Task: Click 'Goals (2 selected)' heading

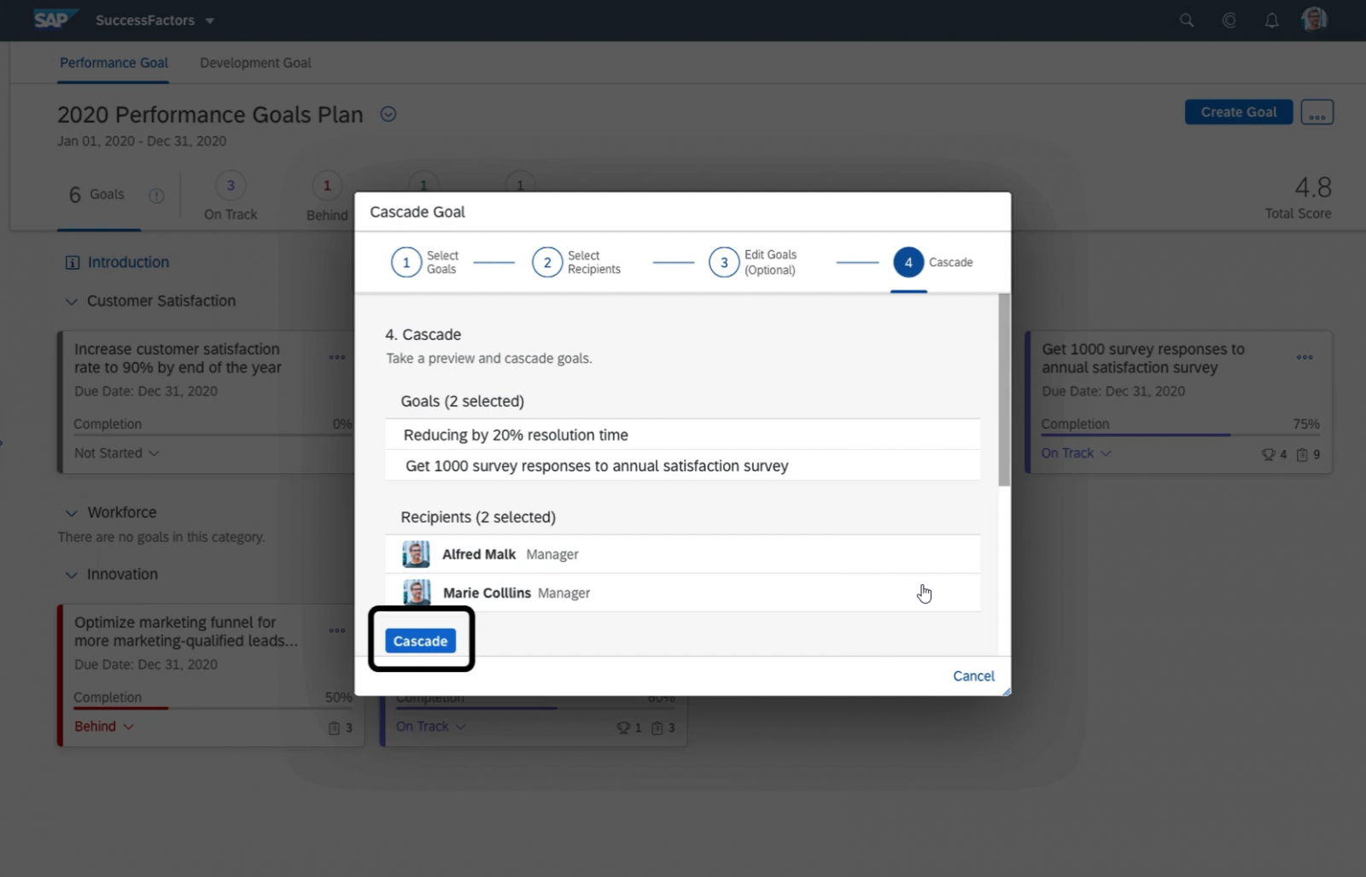Action: point(463,401)
